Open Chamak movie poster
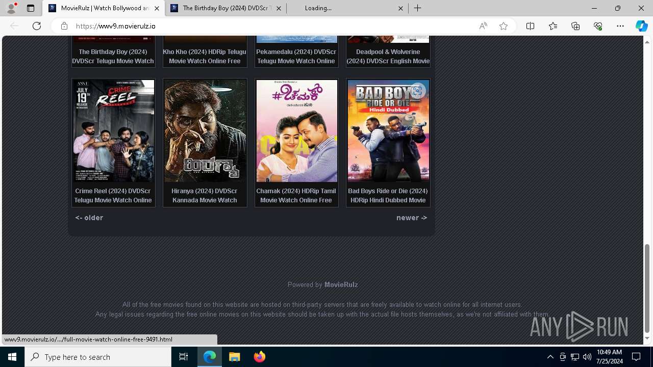The height and width of the screenshot is (367, 653). coord(296,131)
